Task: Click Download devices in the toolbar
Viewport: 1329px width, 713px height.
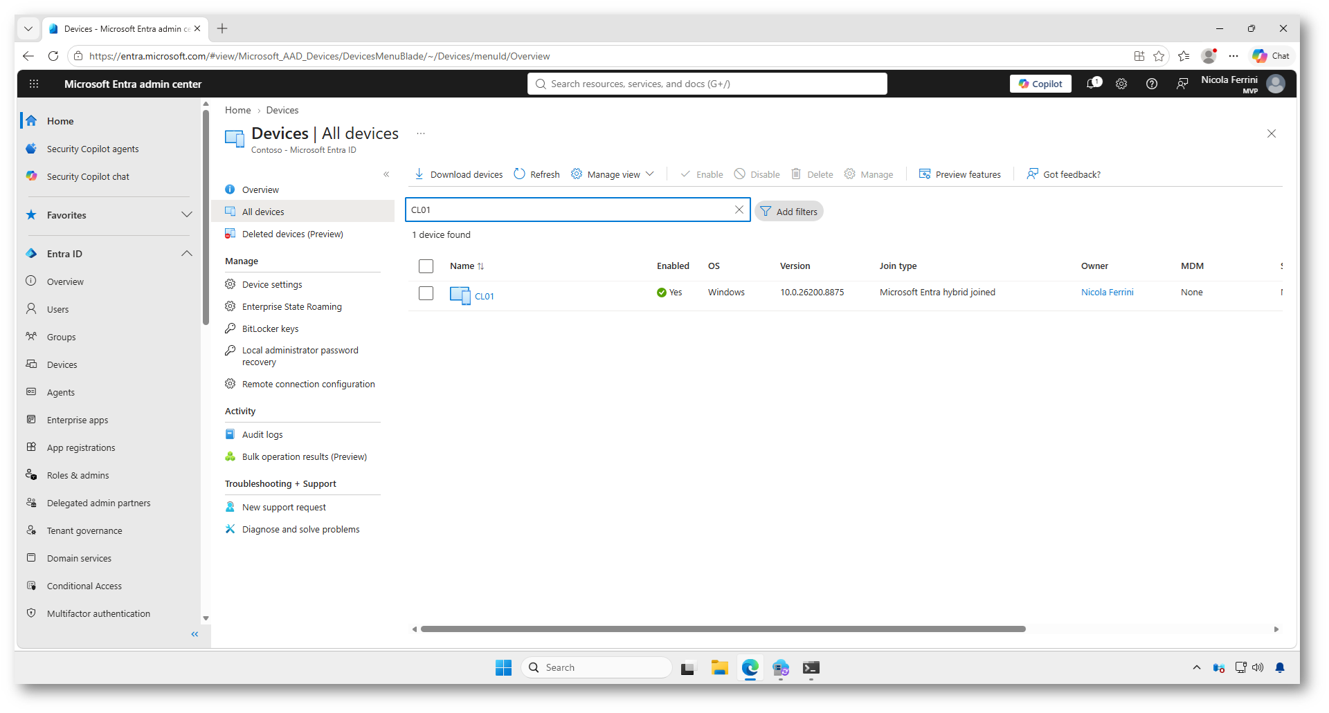Action: pyautogui.click(x=458, y=174)
